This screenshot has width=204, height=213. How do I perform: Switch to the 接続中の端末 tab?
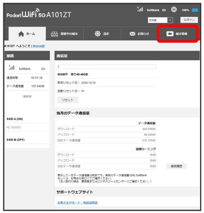pos(64,34)
